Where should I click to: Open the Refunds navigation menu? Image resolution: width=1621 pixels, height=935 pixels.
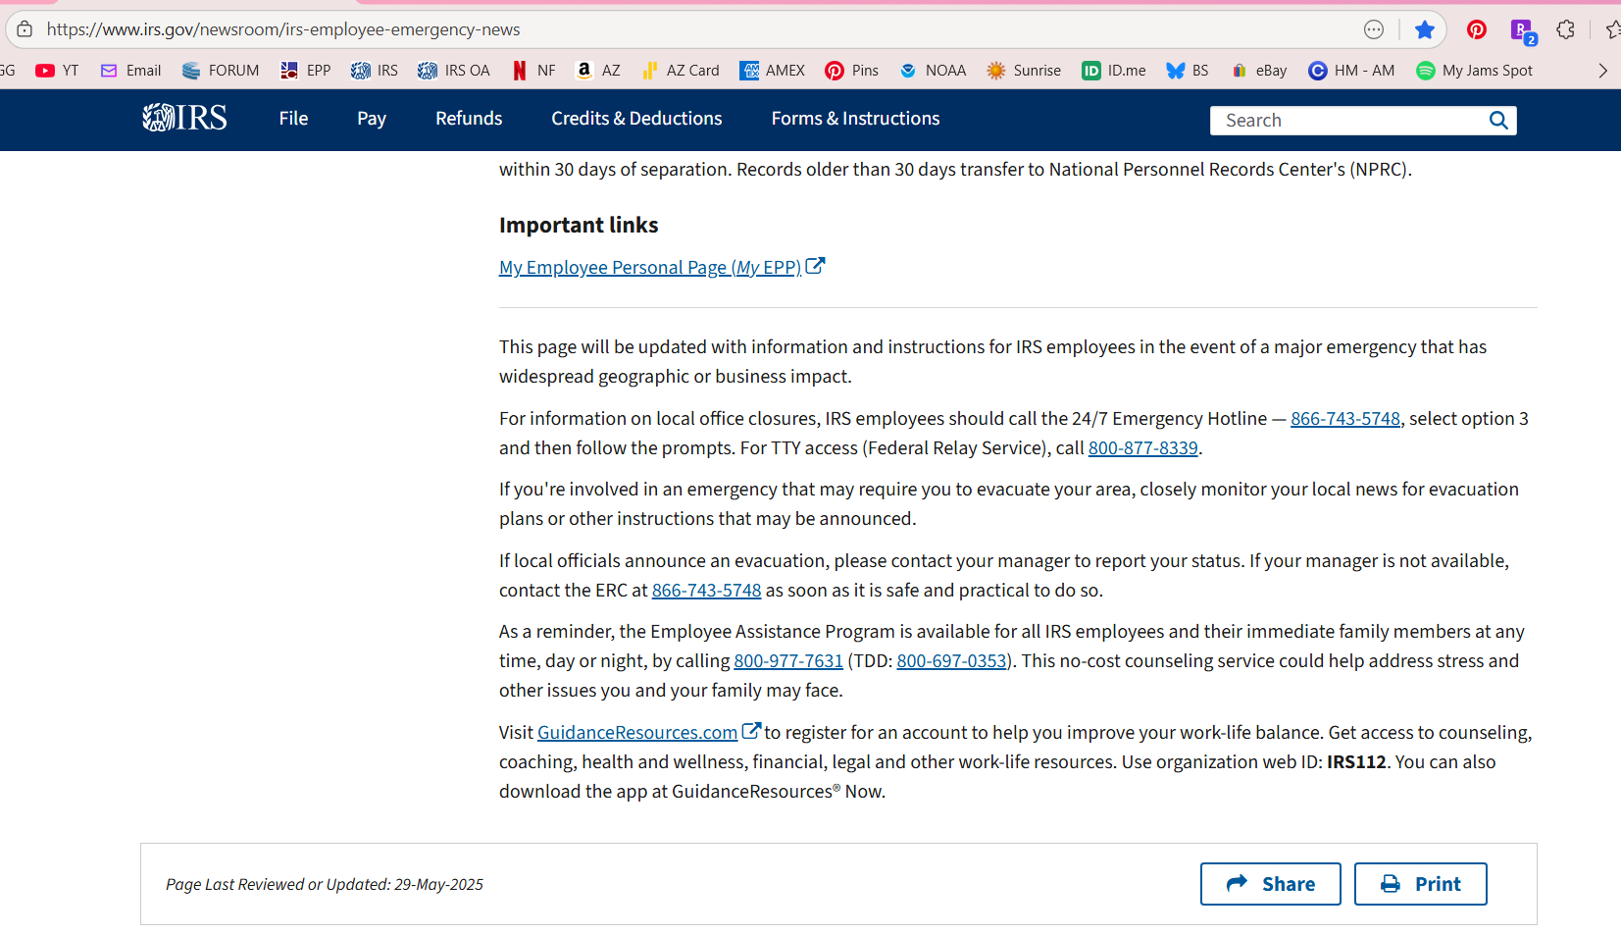pyautogui.click(x=469, y=119)
